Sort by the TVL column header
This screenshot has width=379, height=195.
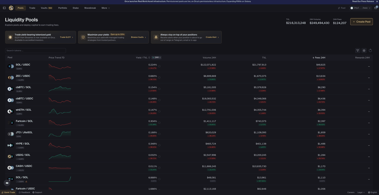coord(264,58)
